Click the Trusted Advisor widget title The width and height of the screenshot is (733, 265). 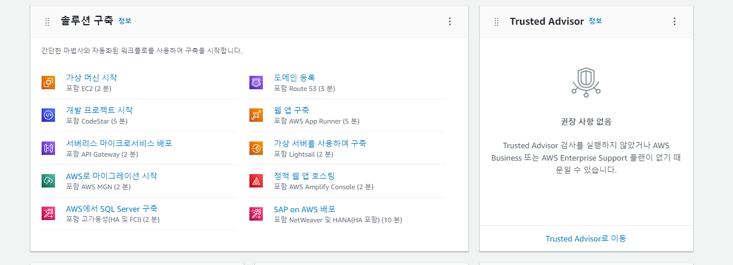click(x=547, y=21)
